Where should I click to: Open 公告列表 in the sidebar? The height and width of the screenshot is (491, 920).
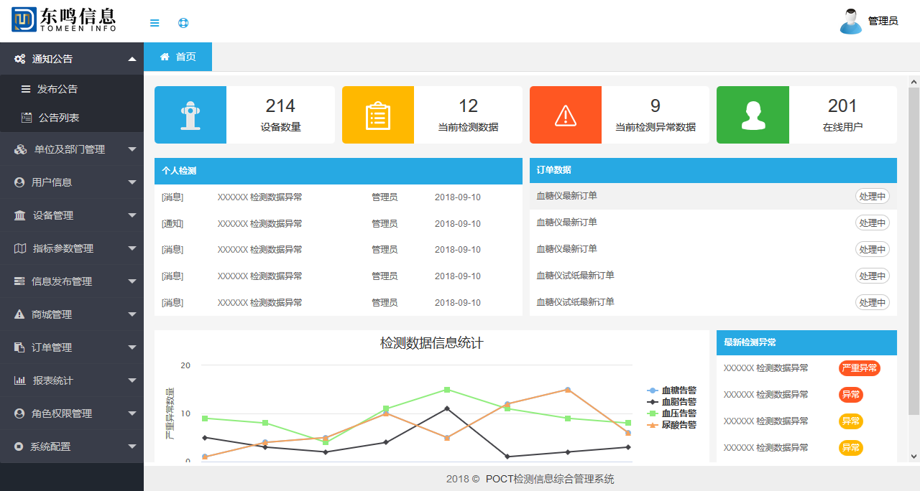pos(59,118)
